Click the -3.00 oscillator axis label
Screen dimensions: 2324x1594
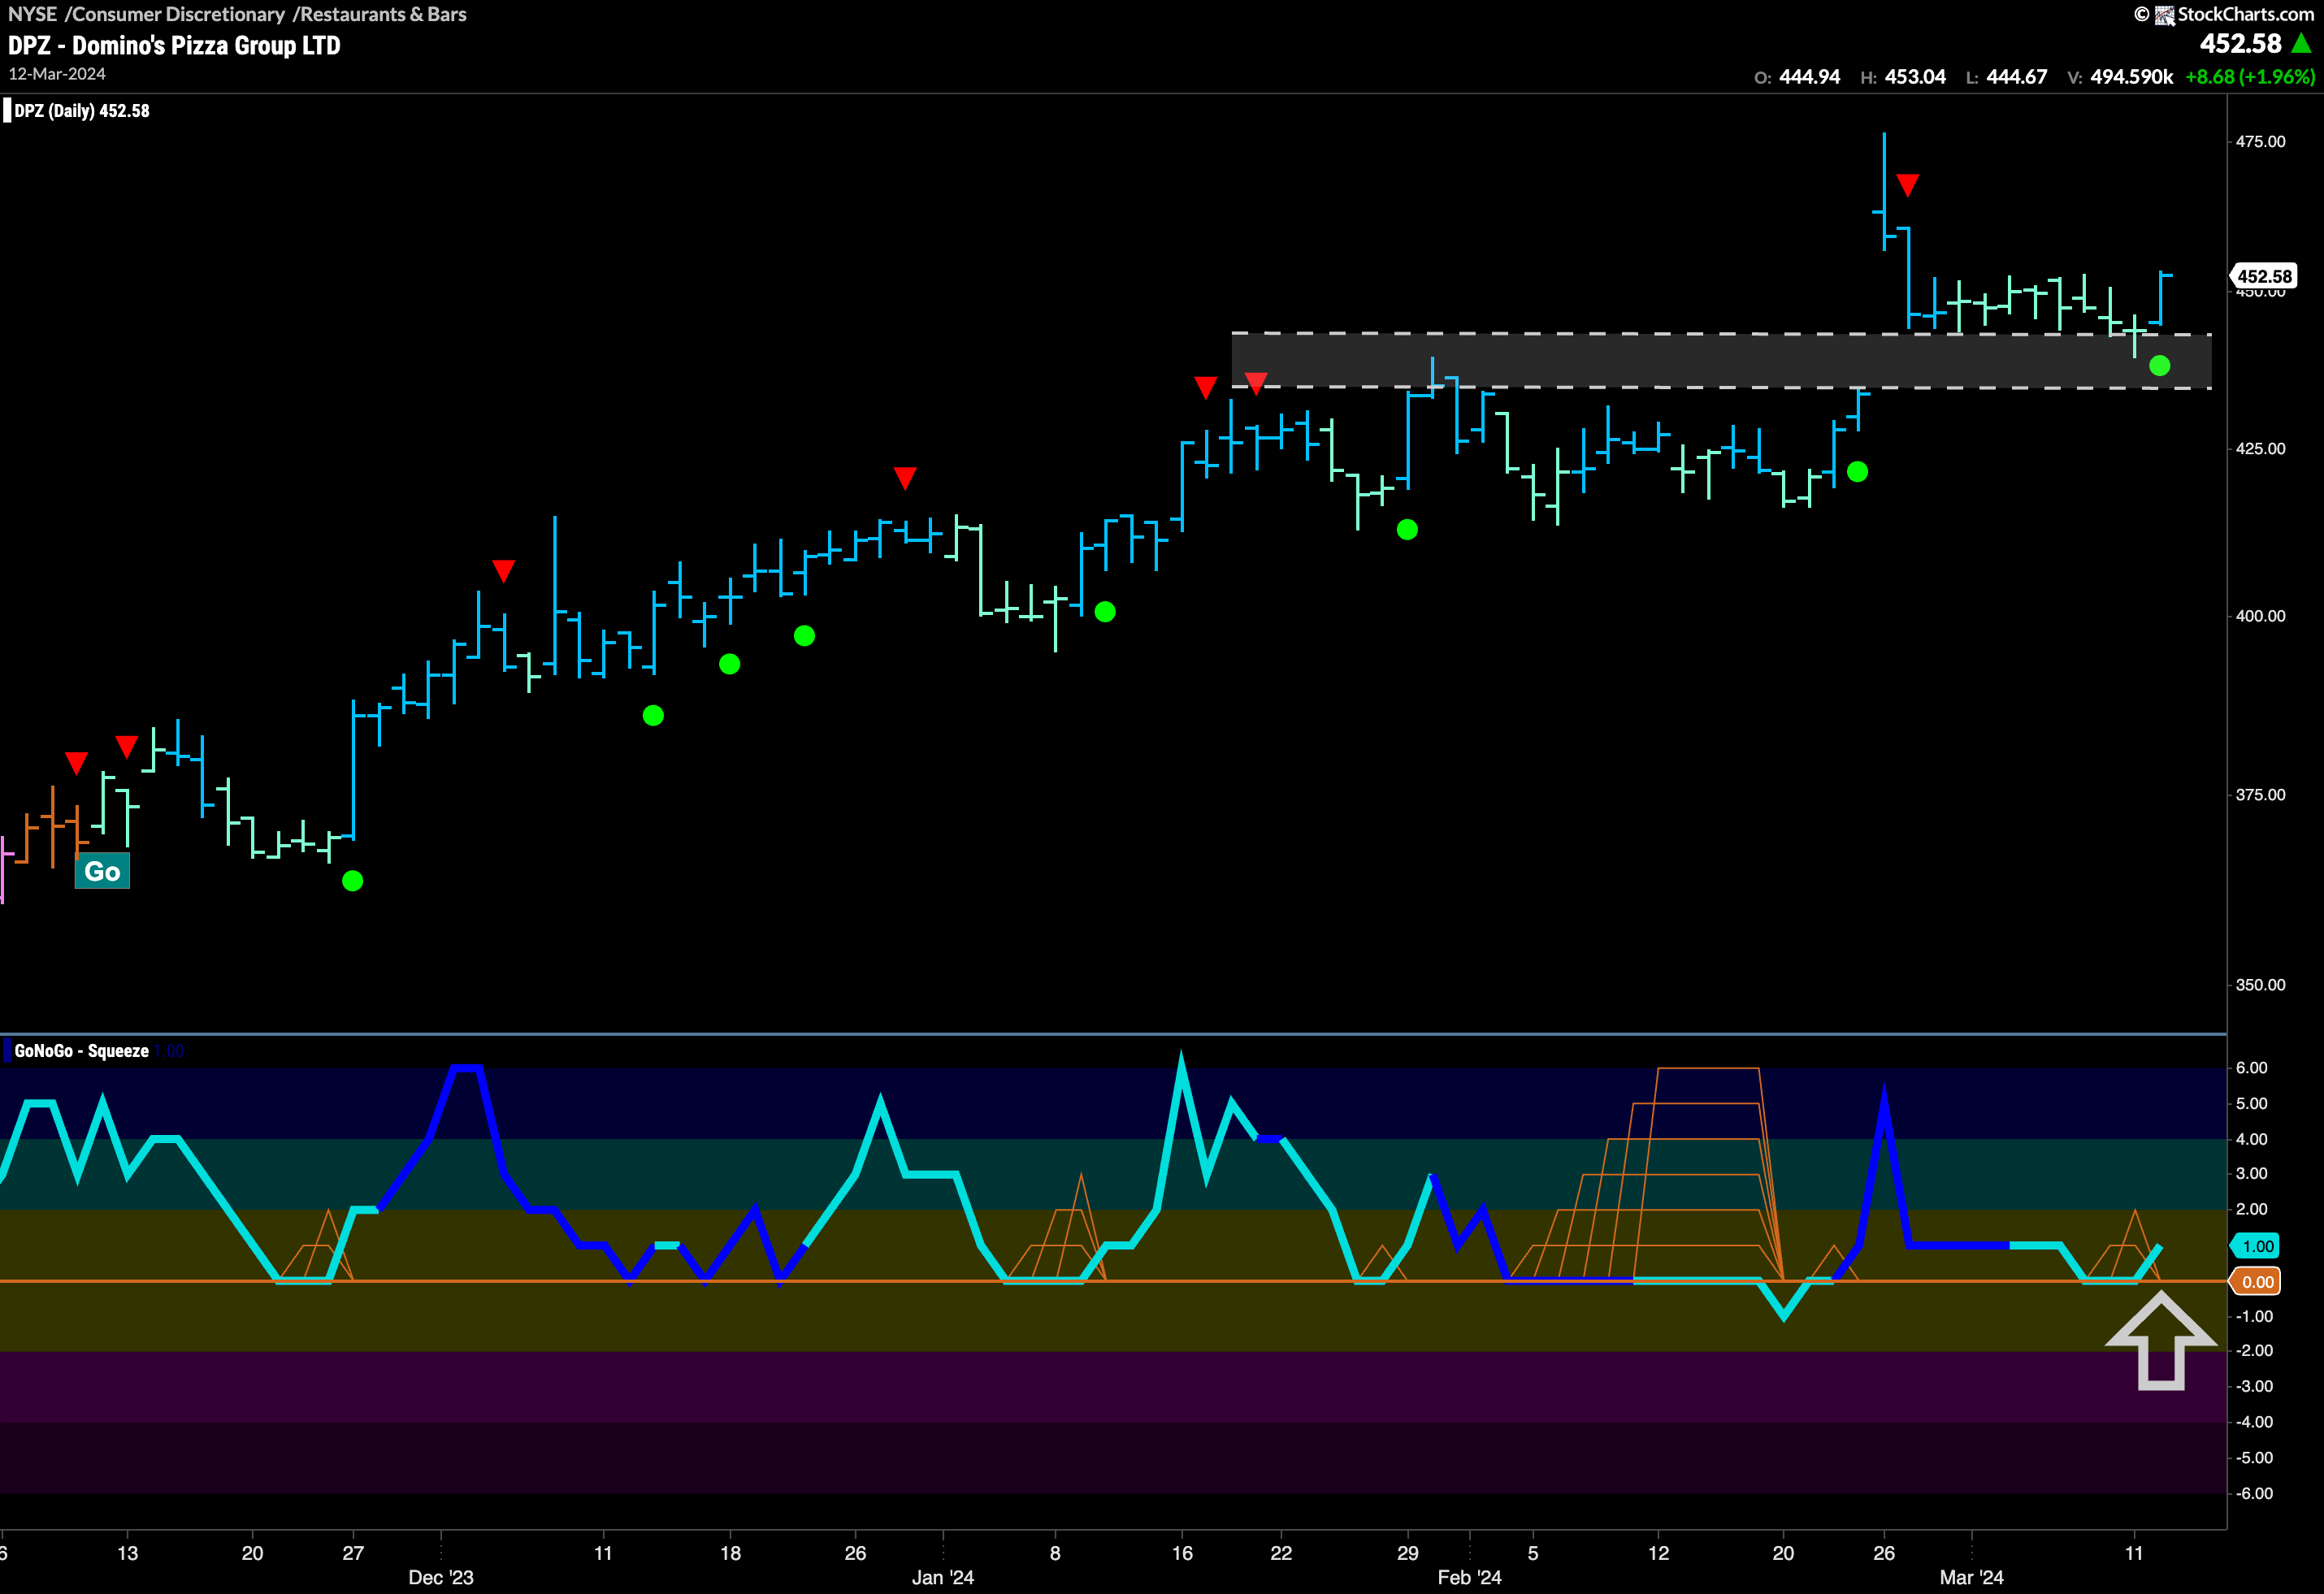tap(2253, 1386)
